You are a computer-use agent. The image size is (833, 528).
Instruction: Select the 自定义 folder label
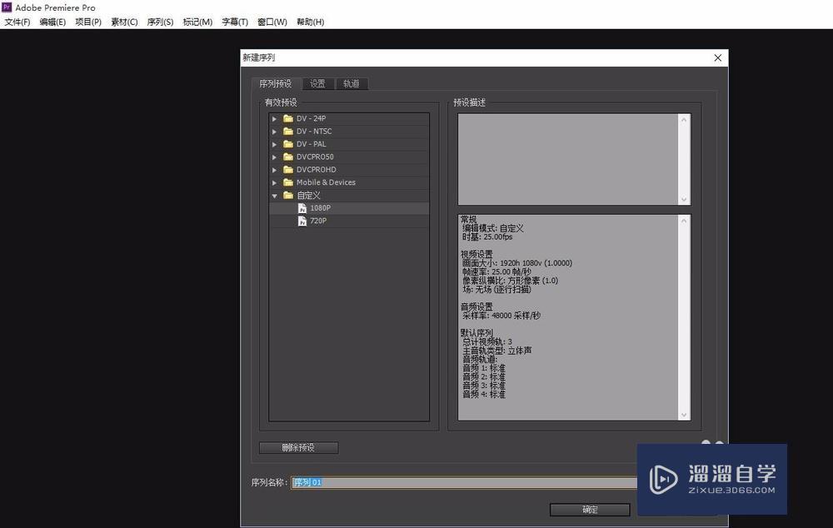(x=309, y=196)
